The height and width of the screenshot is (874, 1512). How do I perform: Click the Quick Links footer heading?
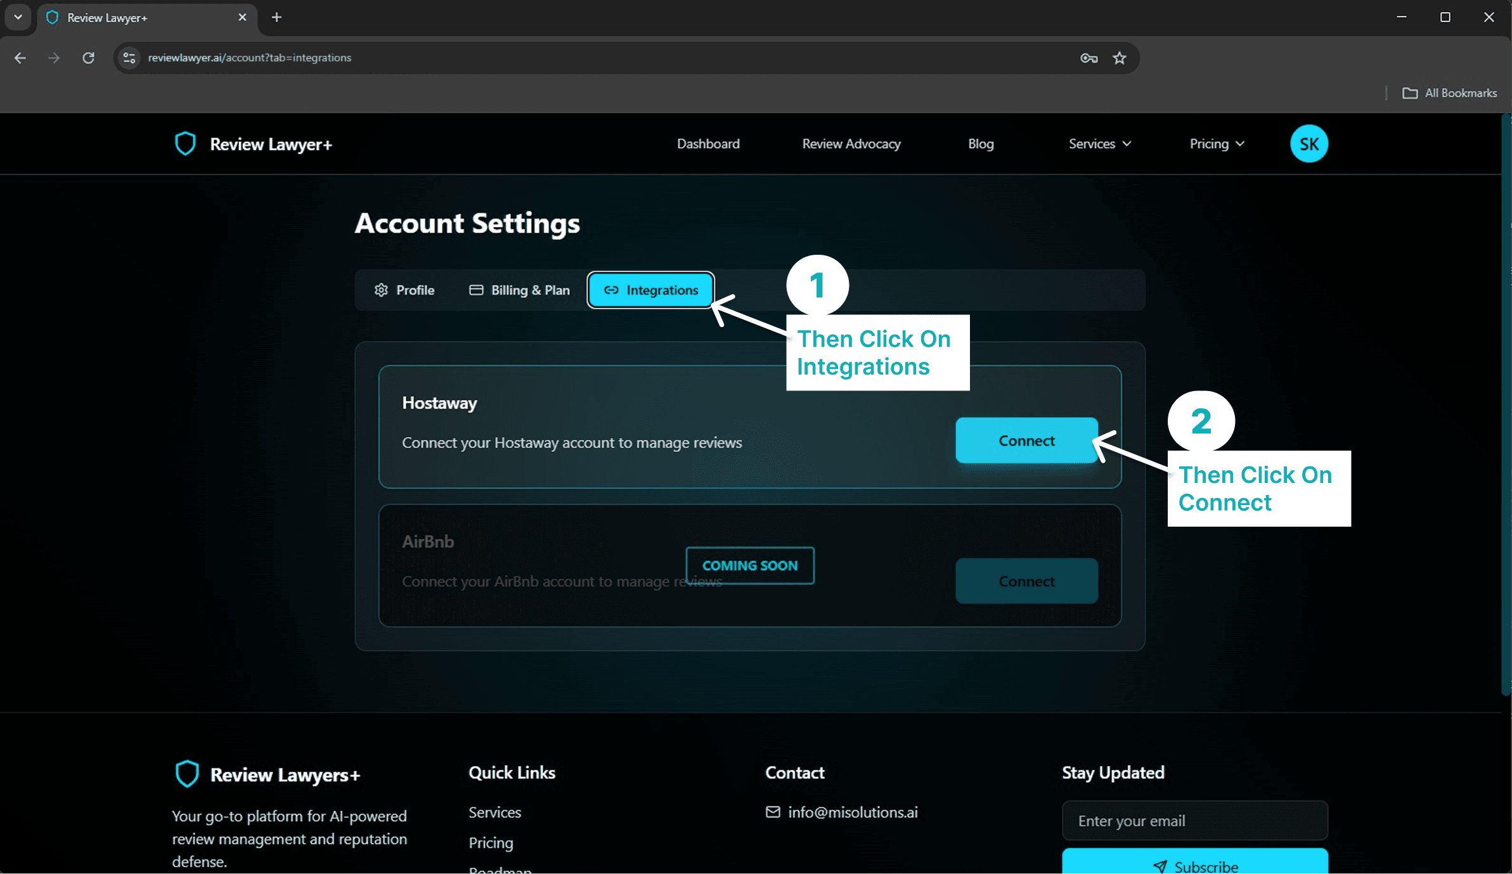(512, 773)
